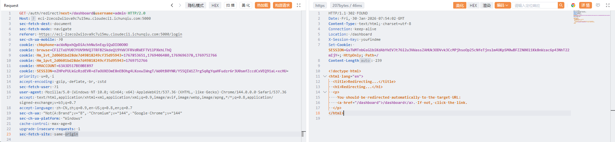615x142 pixels.
Task: Go to the next request with the right arrow
Action: (180, 5)
